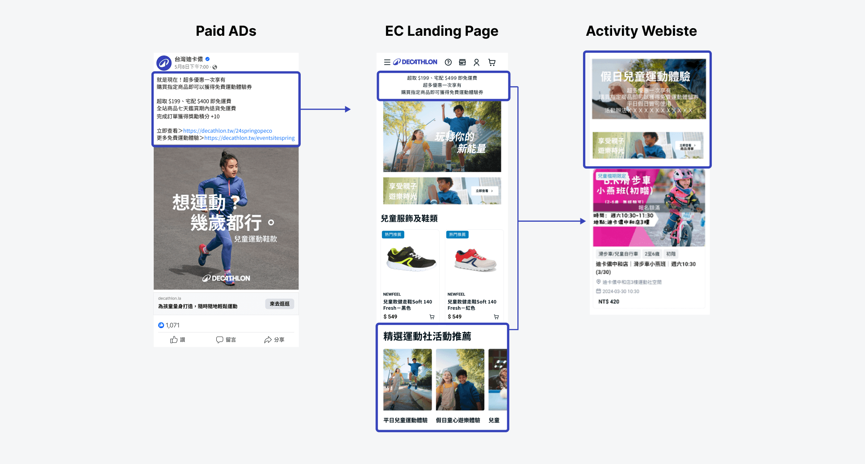Click the event title 迪卡儂中和店｜滑步車小燕班
The width and height of the screenshot is (865, 464).
(x=646, y=268)
